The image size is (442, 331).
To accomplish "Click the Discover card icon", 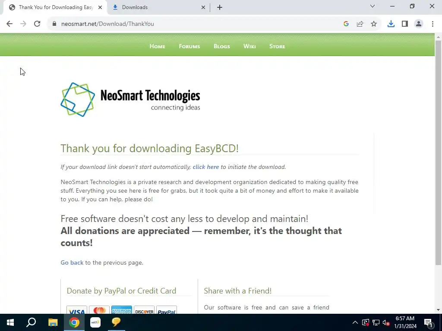I will pos(144,310).
